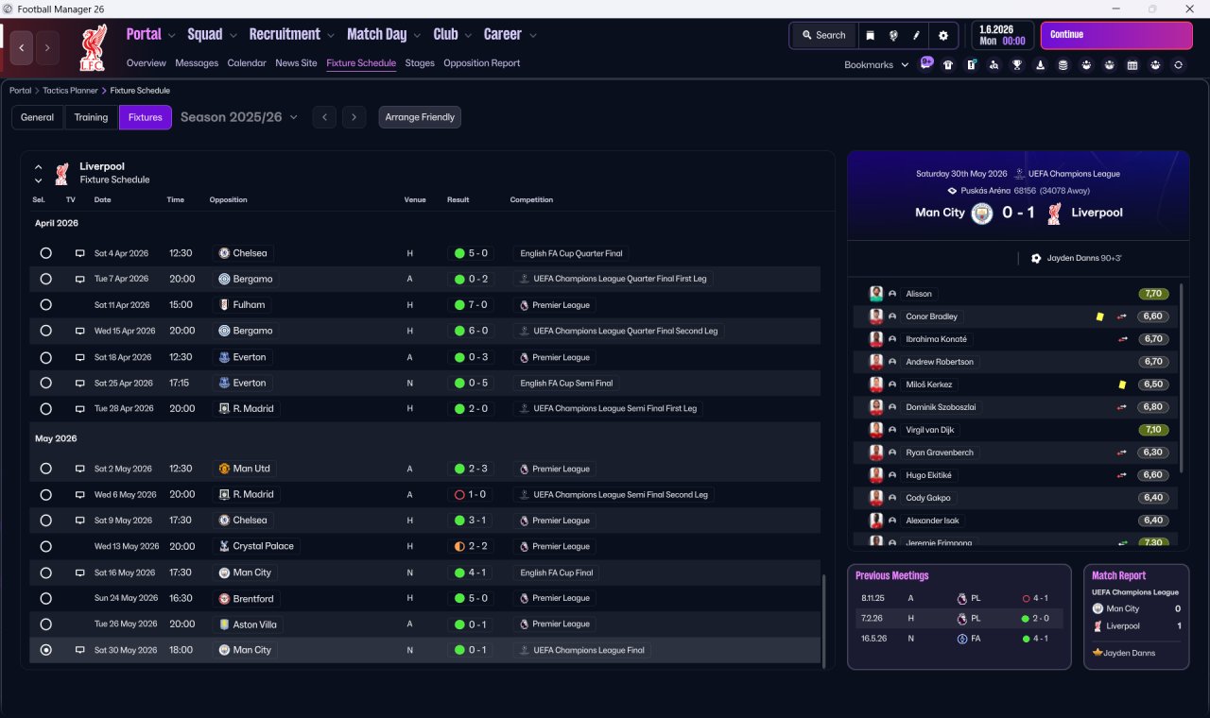Open the Season 2025/26 dropdown
1210x718 pixels.
pyautogui.click(x=239, y=117)
